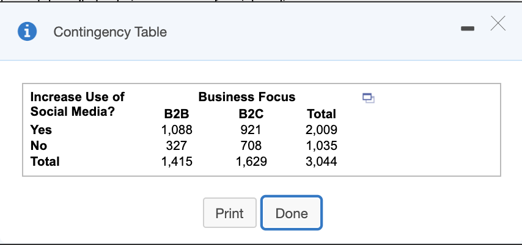The height and width of the screenshot is (245, 522).
Task: Select the 708 cell value
Action: (251, 146)
